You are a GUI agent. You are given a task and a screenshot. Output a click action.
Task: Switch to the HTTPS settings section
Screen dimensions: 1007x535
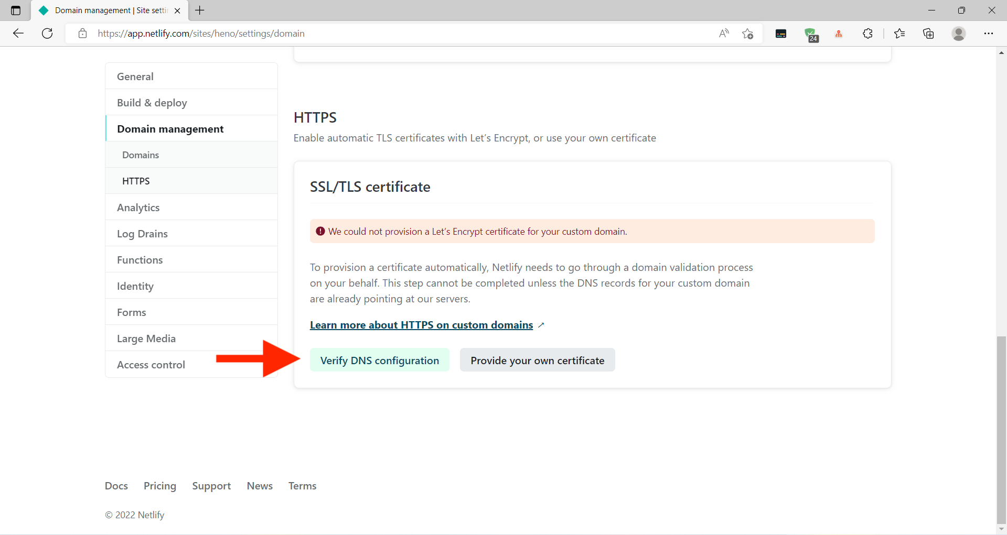(136, 181)
